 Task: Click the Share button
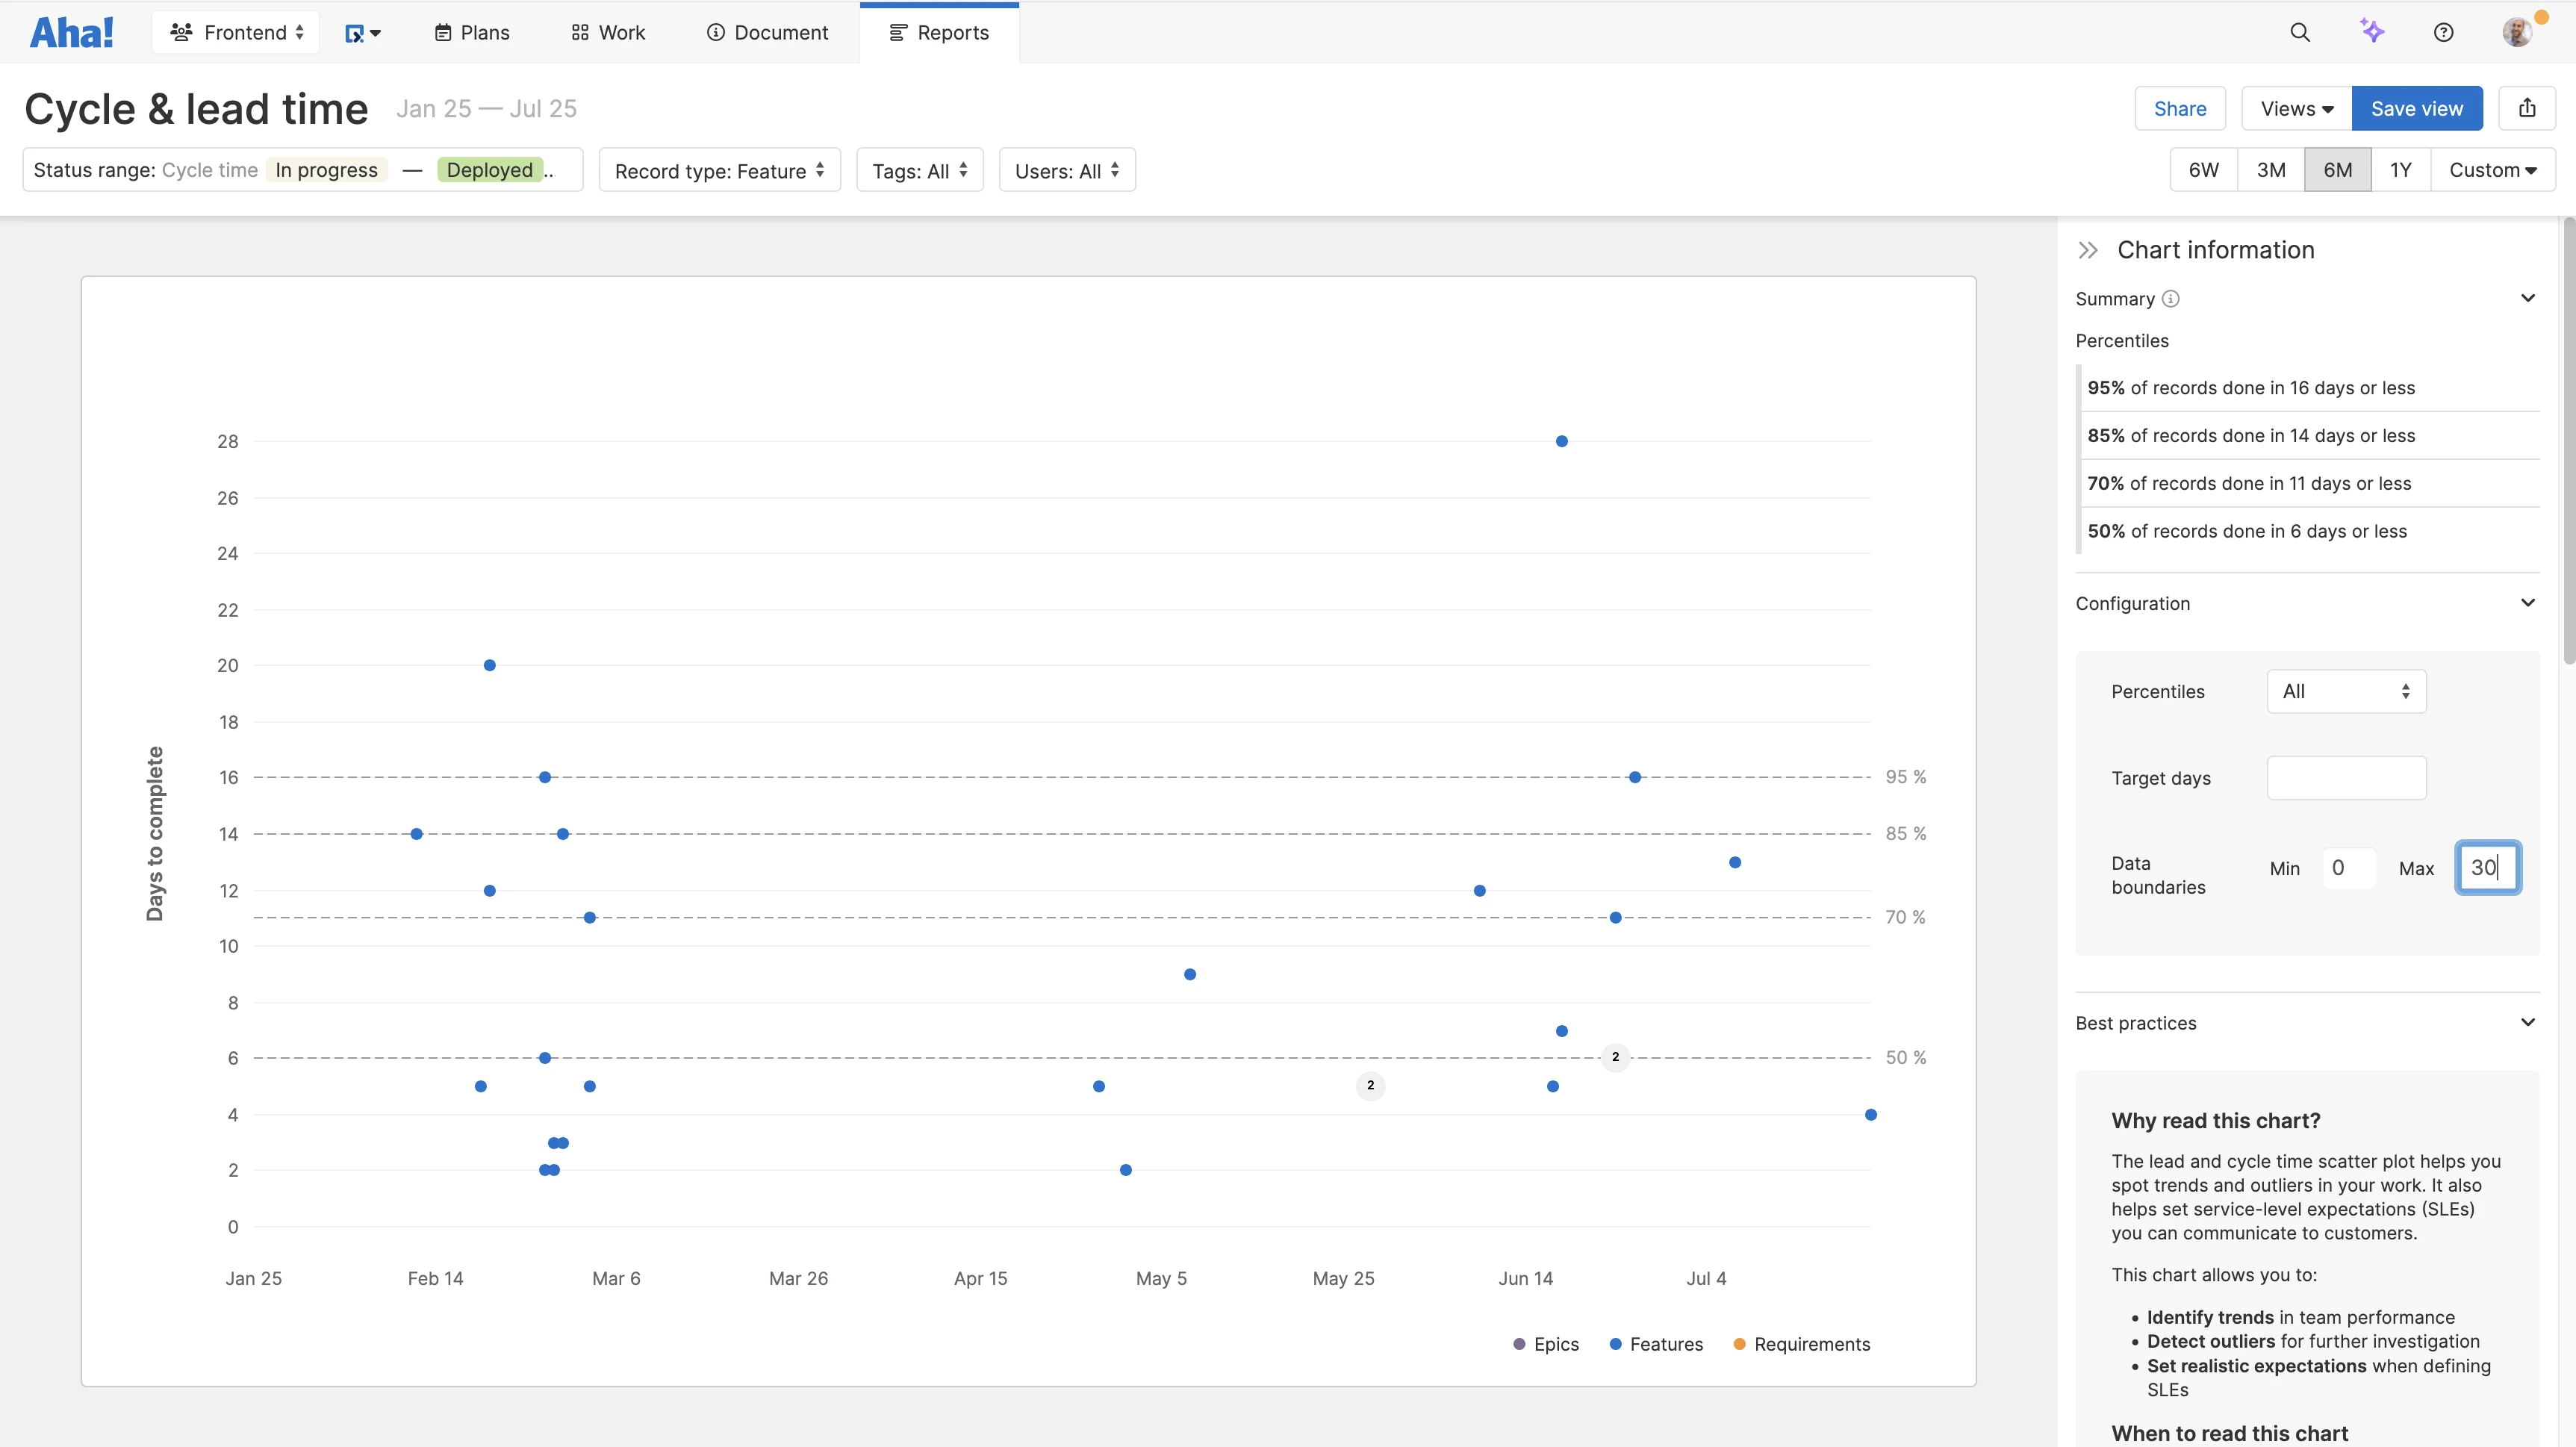(x=2179, y=108)
